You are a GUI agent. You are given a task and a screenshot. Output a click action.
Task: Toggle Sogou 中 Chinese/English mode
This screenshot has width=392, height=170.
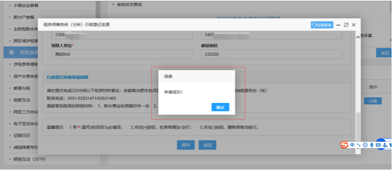click(x=352, y=144)
